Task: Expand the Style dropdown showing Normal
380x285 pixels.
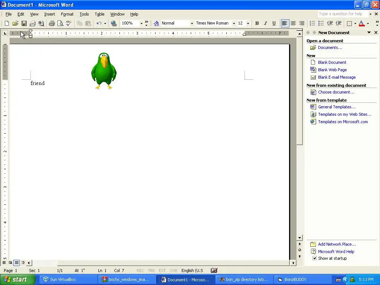Action: point(192,23)
